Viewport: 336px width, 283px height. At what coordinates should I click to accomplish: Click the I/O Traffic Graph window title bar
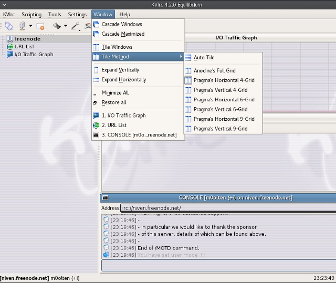point(260,38)
